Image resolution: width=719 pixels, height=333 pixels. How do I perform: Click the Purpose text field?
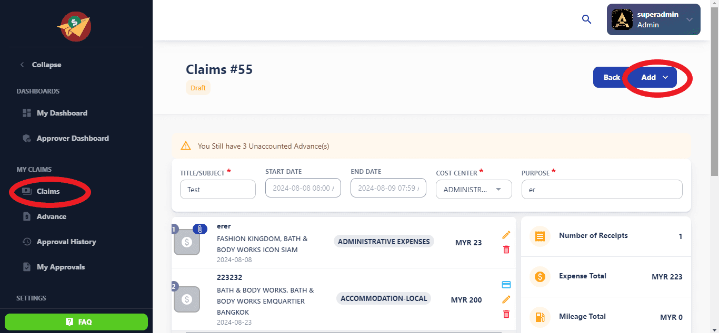(x=601, y=190)
